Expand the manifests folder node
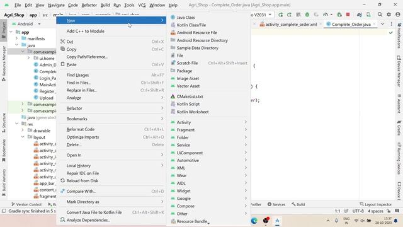Viewport: 403px width, 227px height. (17, 38)
